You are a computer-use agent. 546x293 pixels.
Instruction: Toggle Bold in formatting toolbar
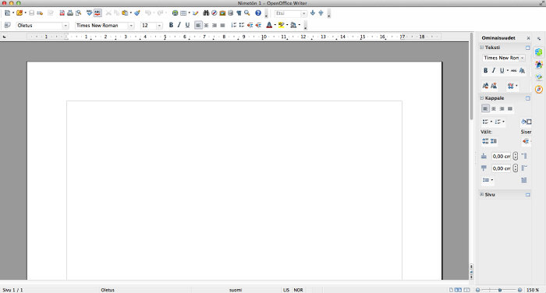[x=171, y=25]
